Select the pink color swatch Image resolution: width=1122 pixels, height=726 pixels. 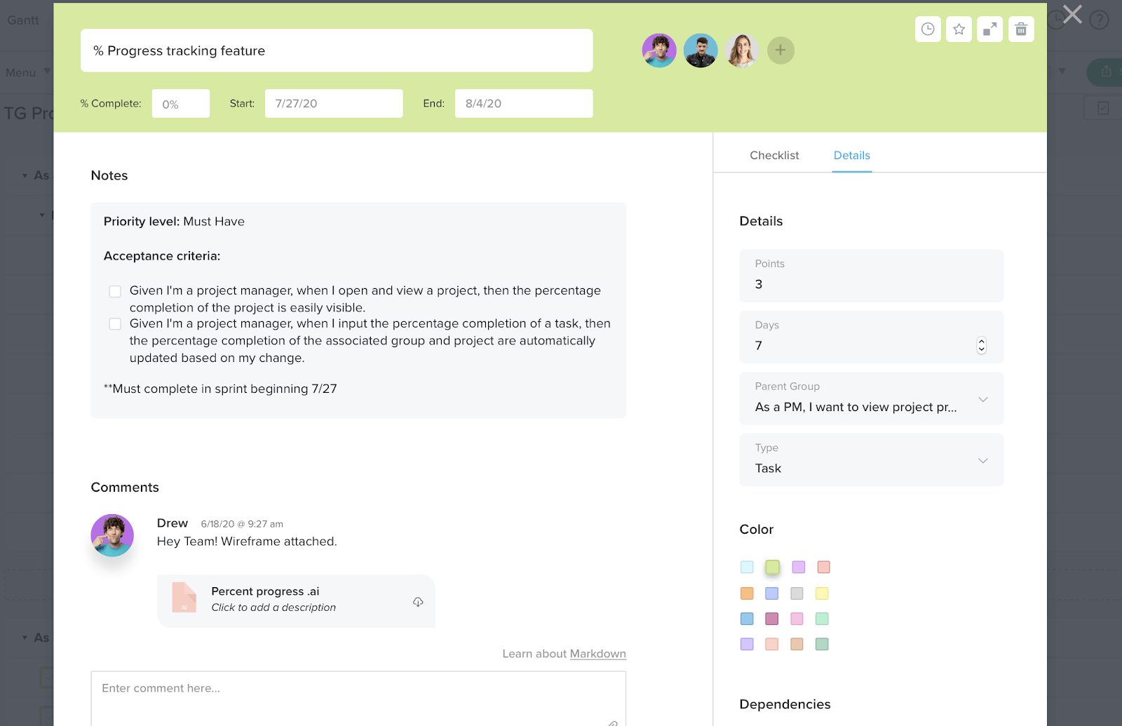[797, 619]
